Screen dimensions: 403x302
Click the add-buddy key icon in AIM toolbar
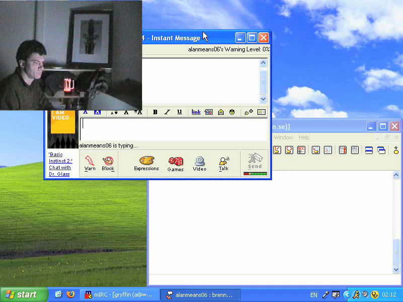point(248,112)
